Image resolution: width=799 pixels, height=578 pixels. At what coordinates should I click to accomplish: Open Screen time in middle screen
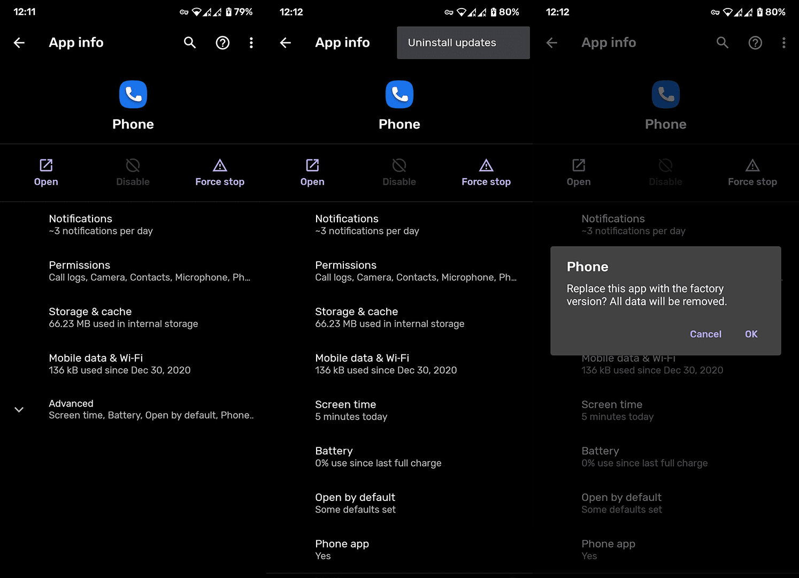pos(399,410)
